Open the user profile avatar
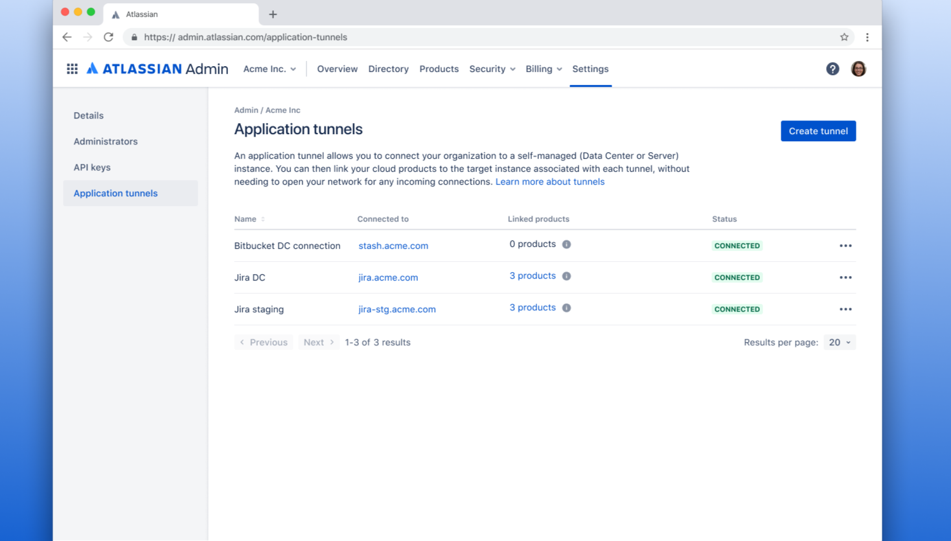This screenshot has height=541, width=951. (858, 69)
